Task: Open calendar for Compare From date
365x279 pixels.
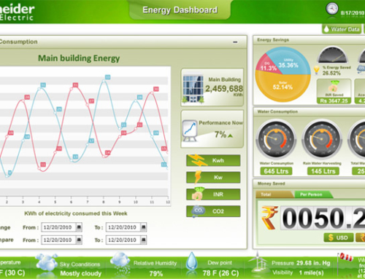Action: 79,240
